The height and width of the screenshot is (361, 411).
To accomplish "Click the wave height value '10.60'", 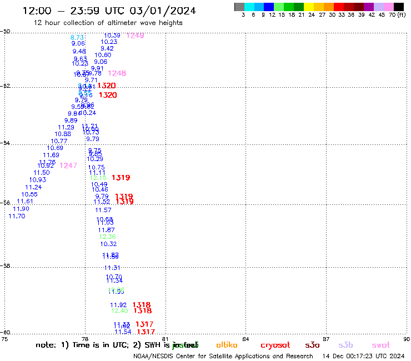I will pyautogui.click(x=103, y=55).
